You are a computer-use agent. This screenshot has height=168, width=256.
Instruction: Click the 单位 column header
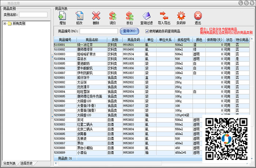150,40
